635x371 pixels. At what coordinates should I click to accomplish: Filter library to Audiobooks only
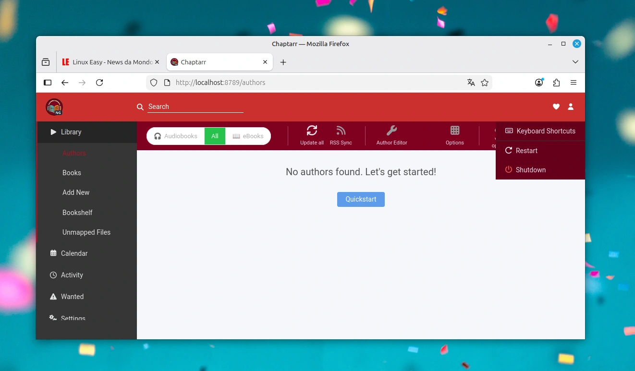pos(176,136)
